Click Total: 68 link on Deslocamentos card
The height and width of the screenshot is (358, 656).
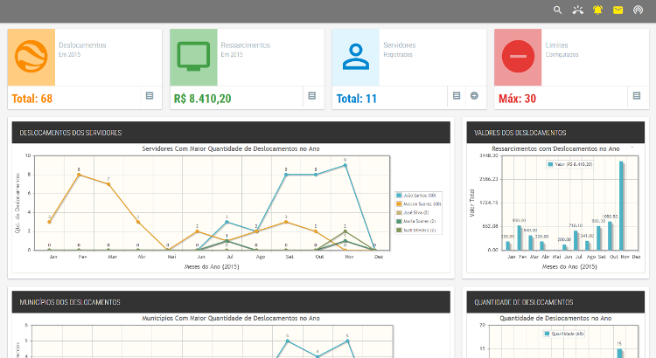pos(31,99)
